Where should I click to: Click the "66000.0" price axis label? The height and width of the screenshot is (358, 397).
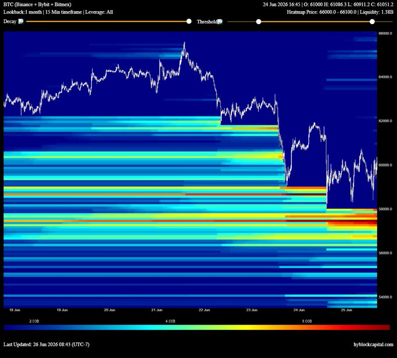[385, 33]
